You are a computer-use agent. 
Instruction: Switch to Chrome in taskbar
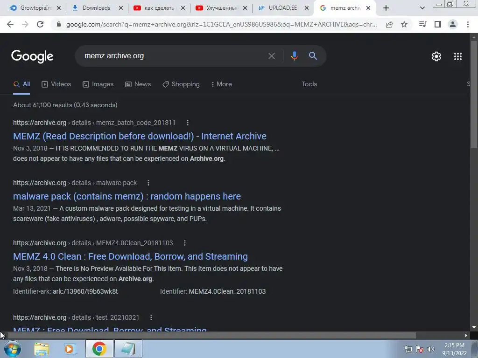pyautogui.click(x=99, y=349)
